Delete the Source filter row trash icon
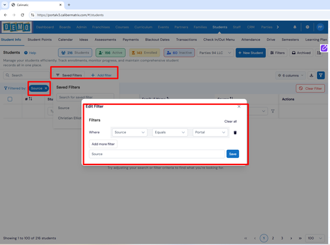The height and width of the screenshot is (245, 330). [x=235, y=133]
